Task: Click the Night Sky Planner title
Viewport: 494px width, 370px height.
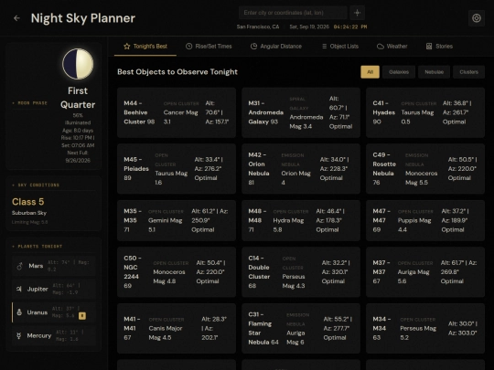Action: coord(83,18)
